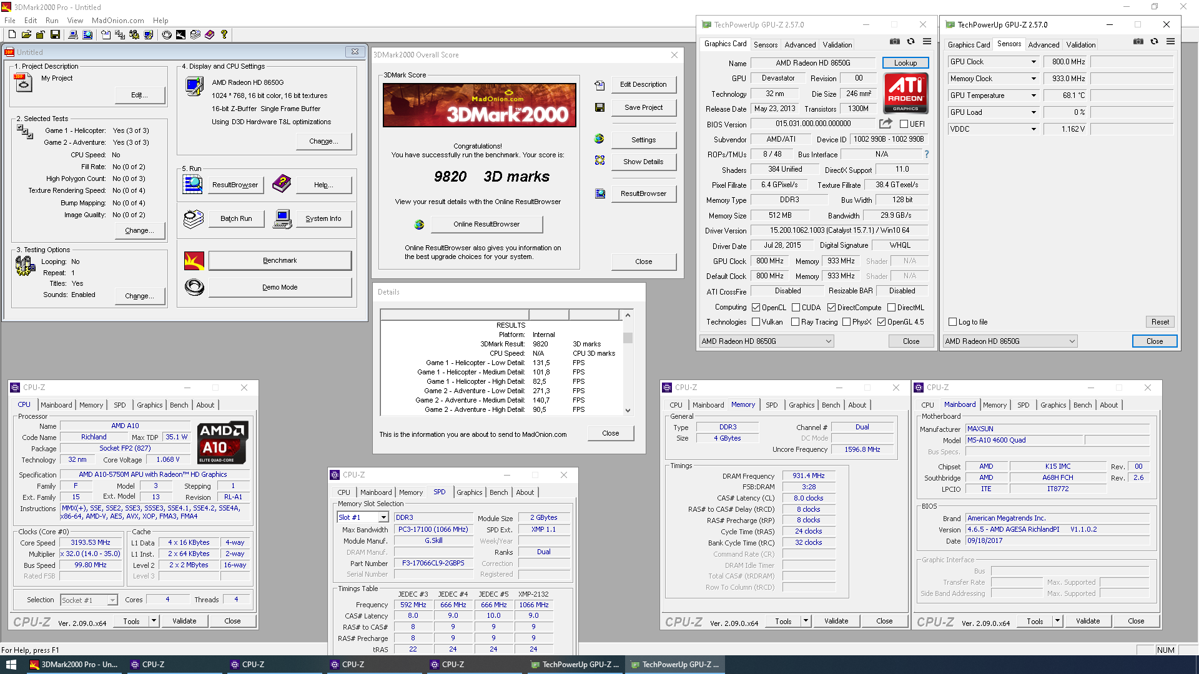Click the GPU Temperature sensor graph bar

(x=1132, y=95)
